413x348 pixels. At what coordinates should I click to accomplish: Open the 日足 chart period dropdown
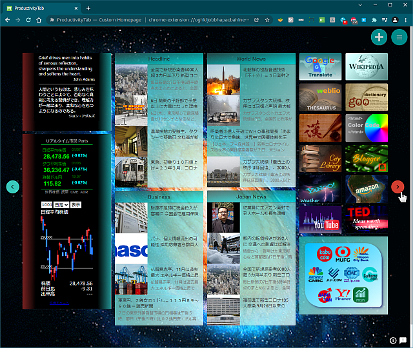click(61, 205)
